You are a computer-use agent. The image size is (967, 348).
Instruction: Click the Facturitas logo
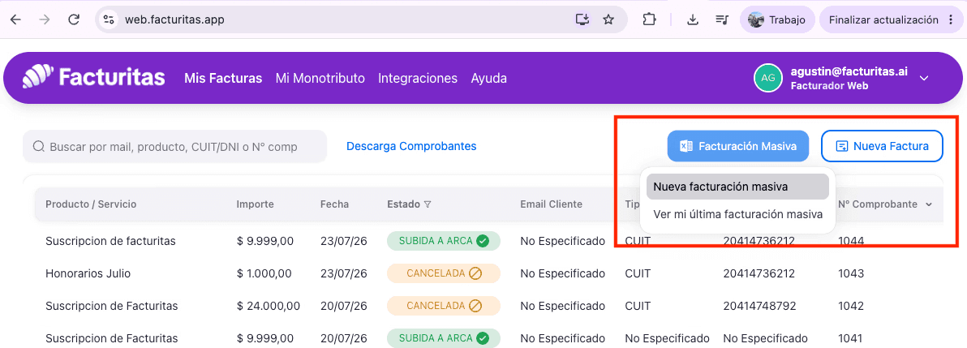[94, 78]
